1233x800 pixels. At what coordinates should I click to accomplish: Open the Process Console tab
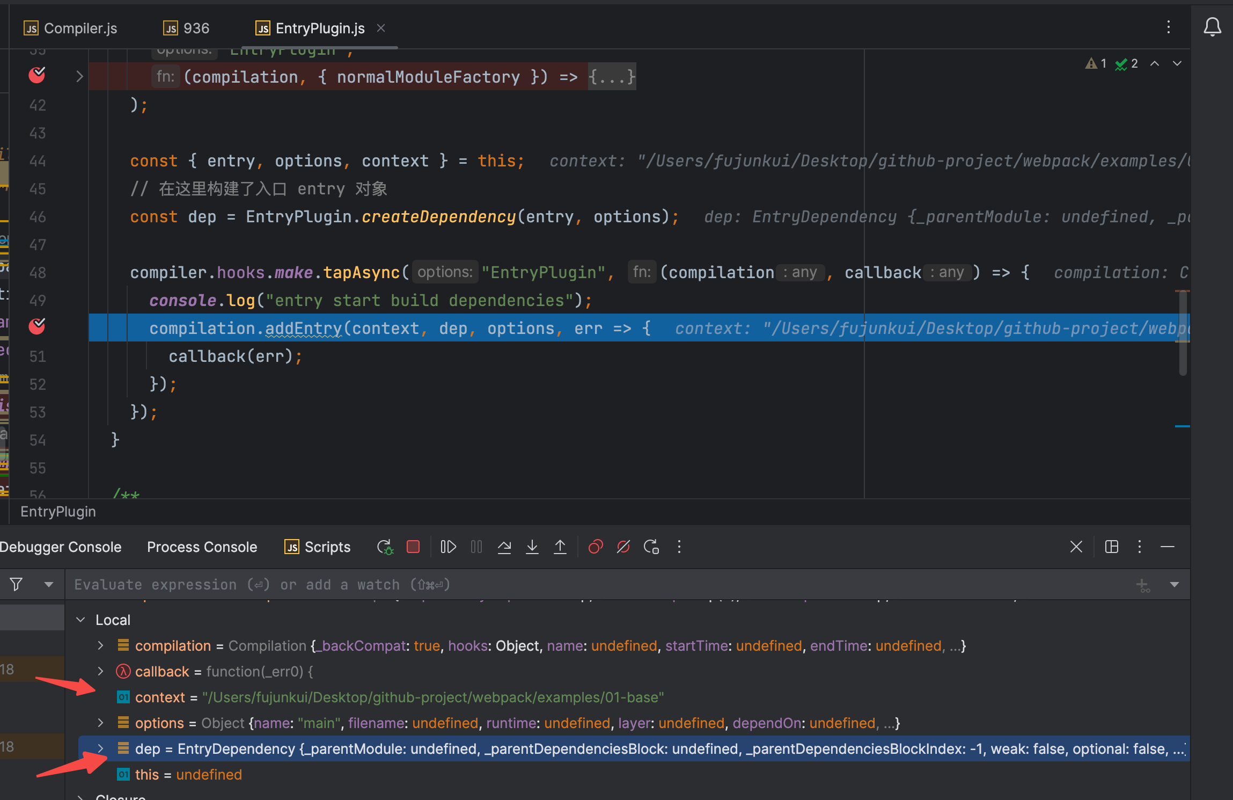click(x=202, y=547)
